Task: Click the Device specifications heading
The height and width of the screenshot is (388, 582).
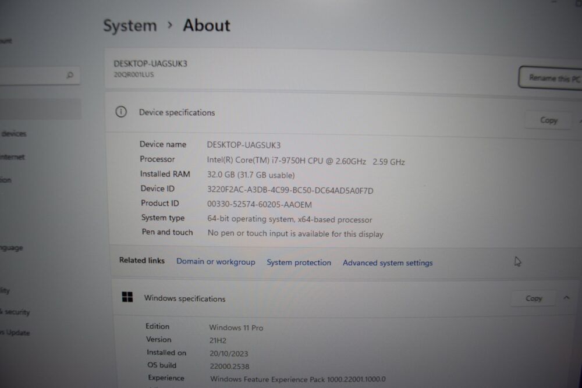Action: coord(177,112)
